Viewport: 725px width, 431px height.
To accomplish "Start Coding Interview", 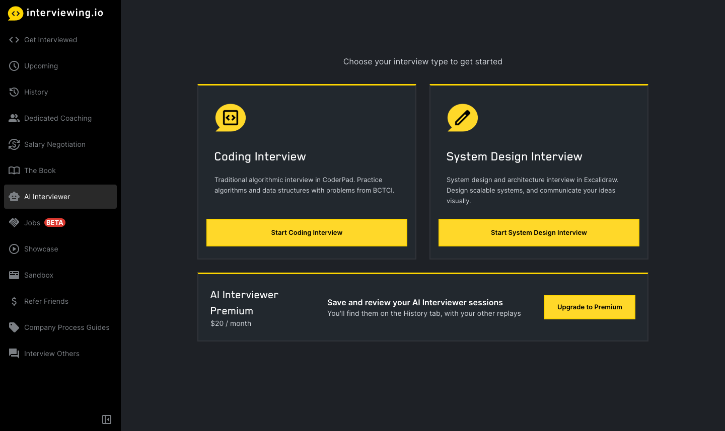I will 307,232.
